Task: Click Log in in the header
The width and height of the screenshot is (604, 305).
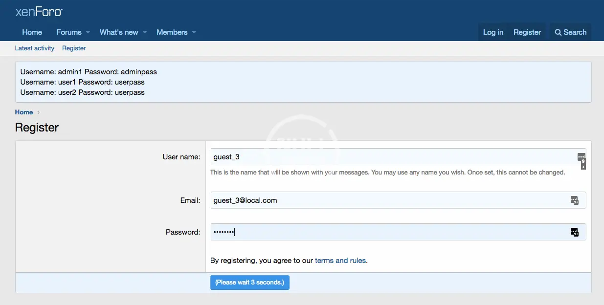Action: [493, 32]
